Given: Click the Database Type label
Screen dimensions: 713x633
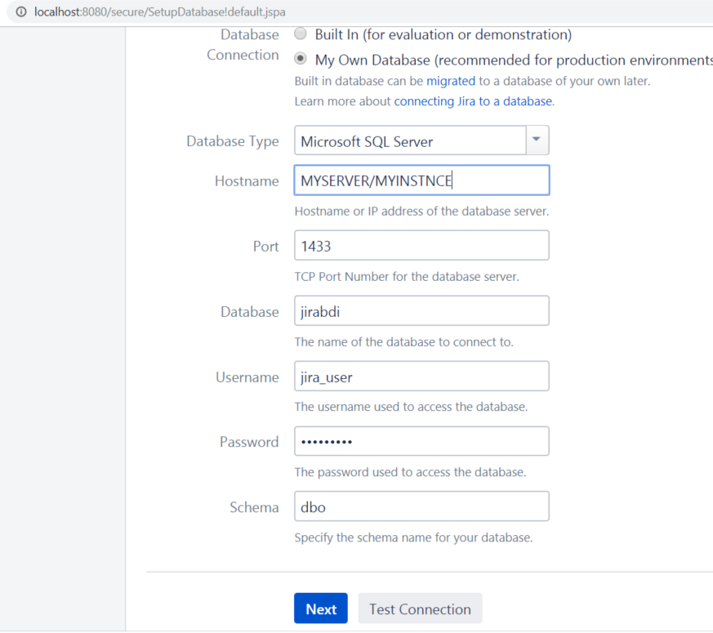Looking at the screenshot, I should (233, 141).
